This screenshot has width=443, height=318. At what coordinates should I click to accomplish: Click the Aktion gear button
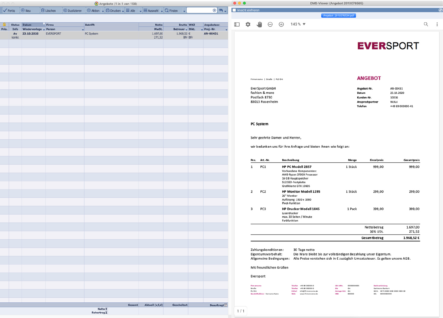[93, 10]
